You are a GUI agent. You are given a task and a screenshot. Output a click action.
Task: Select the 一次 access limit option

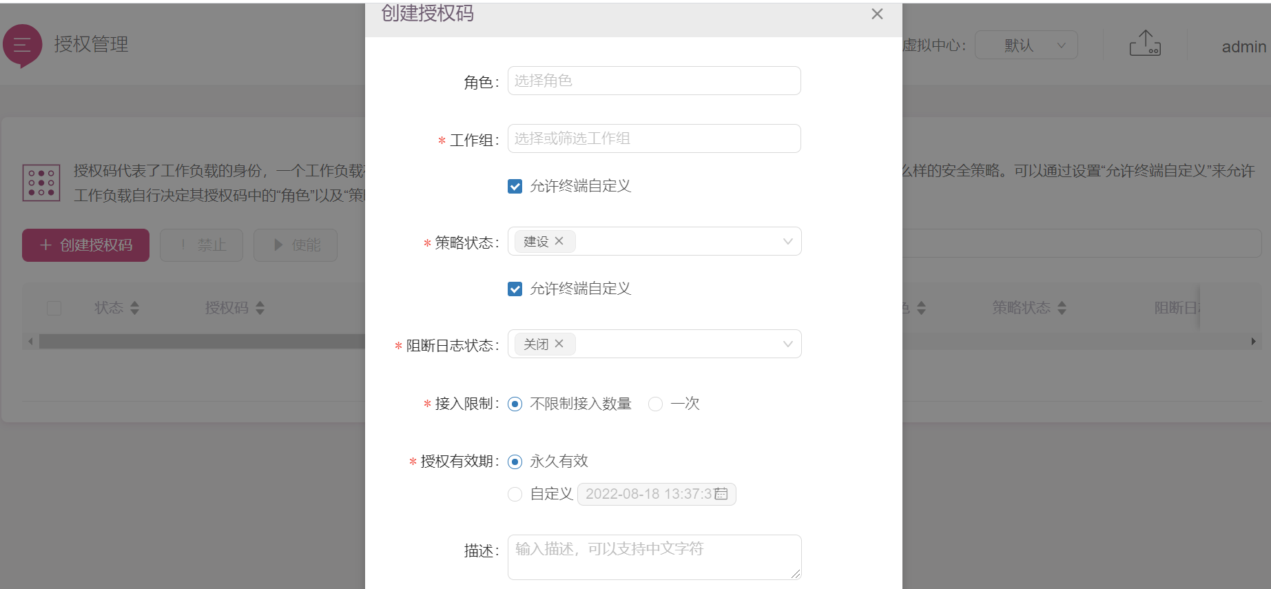coord(656,404)
